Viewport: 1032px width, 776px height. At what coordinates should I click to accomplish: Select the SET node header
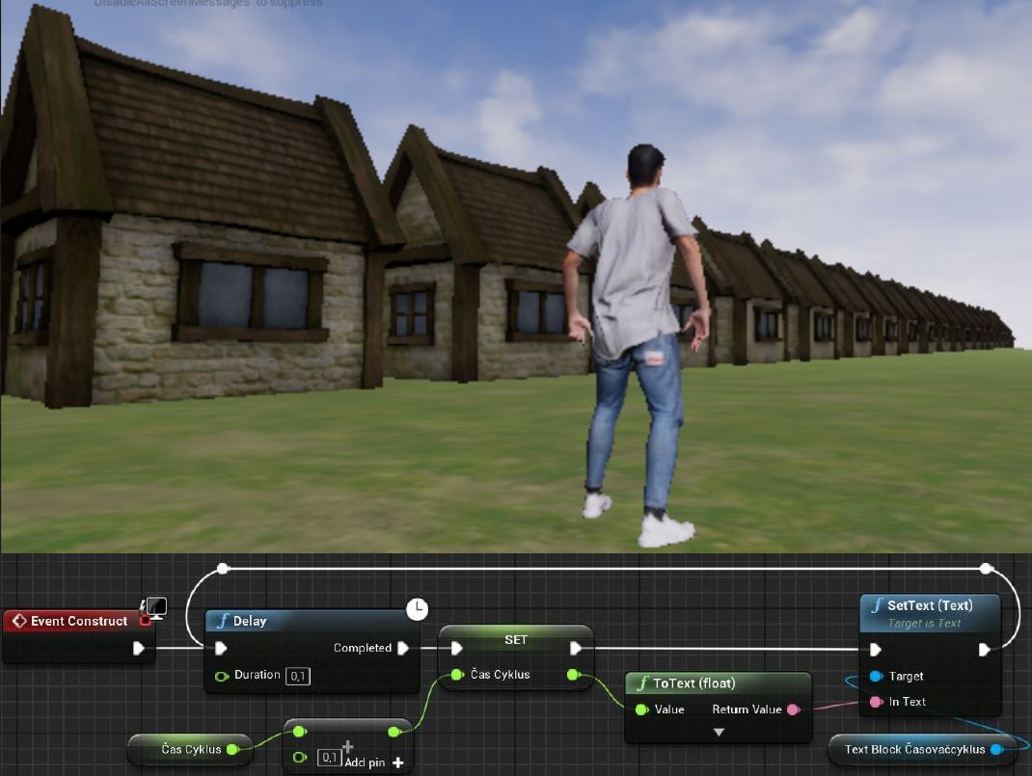tap(516, 639)
